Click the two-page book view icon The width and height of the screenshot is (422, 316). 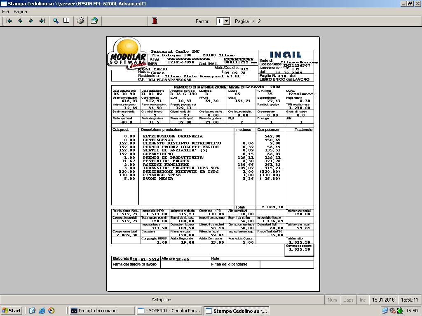66,21
